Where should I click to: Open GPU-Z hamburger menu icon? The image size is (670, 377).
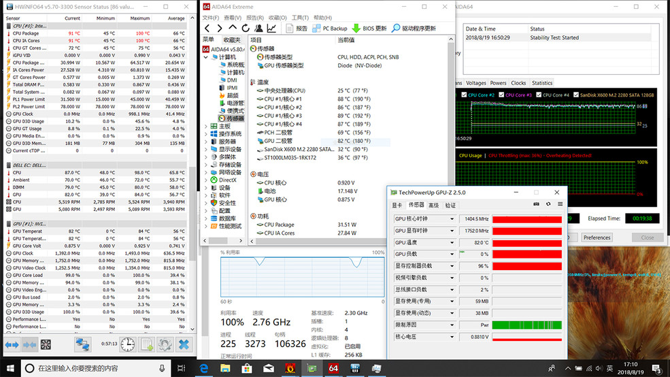point(560,204)
